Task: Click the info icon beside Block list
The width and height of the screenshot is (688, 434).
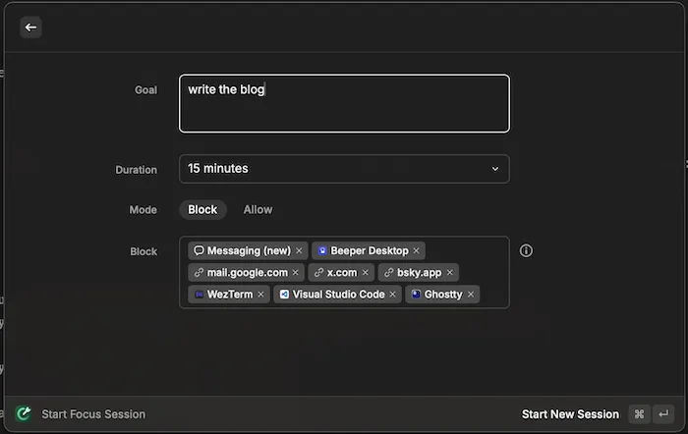Action: tap(526, 250)
